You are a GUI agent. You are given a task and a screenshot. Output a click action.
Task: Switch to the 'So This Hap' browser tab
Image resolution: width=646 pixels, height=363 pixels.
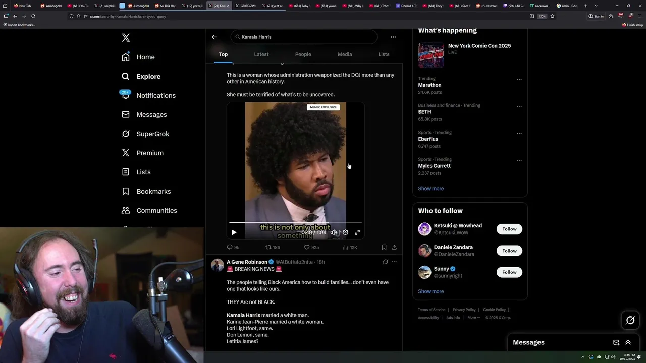pyautogui.click(x=165, y=6)
